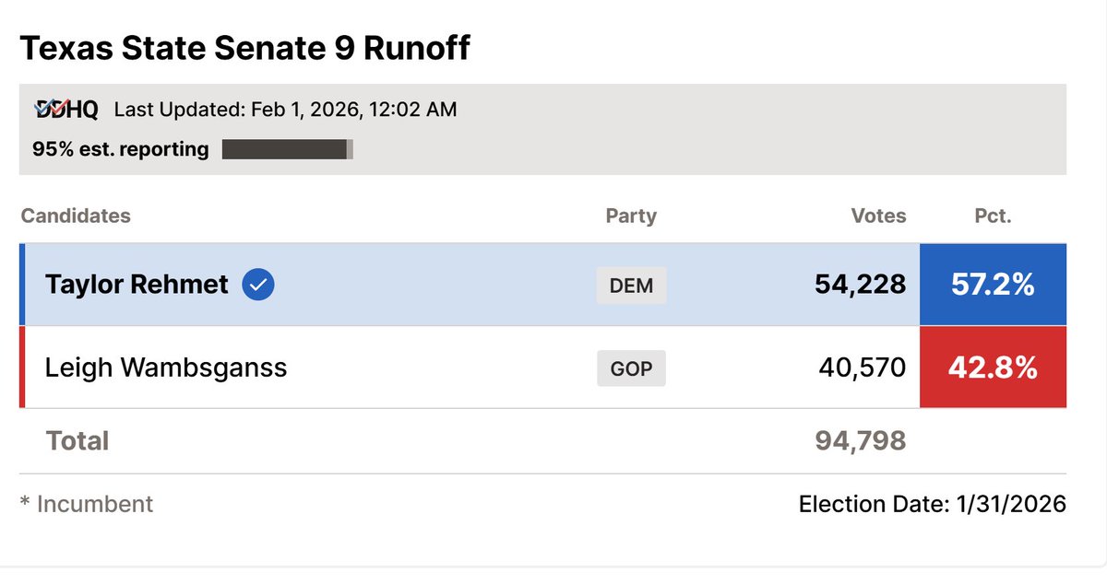Click the DDHQ logo icon
This screenshot has height=584, width=1107.
(65, 110)
